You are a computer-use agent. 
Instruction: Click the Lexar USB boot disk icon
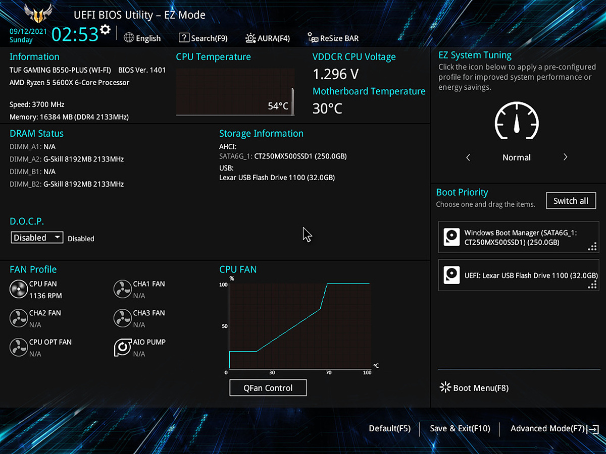point(451,275)
